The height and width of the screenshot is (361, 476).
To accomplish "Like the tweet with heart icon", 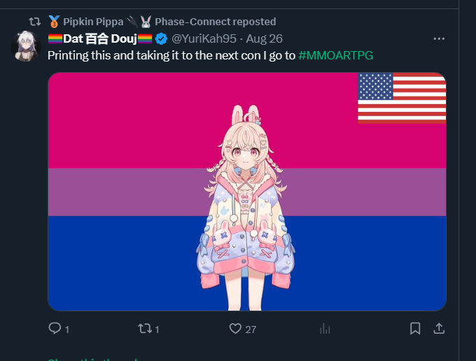I will [235, 329].
